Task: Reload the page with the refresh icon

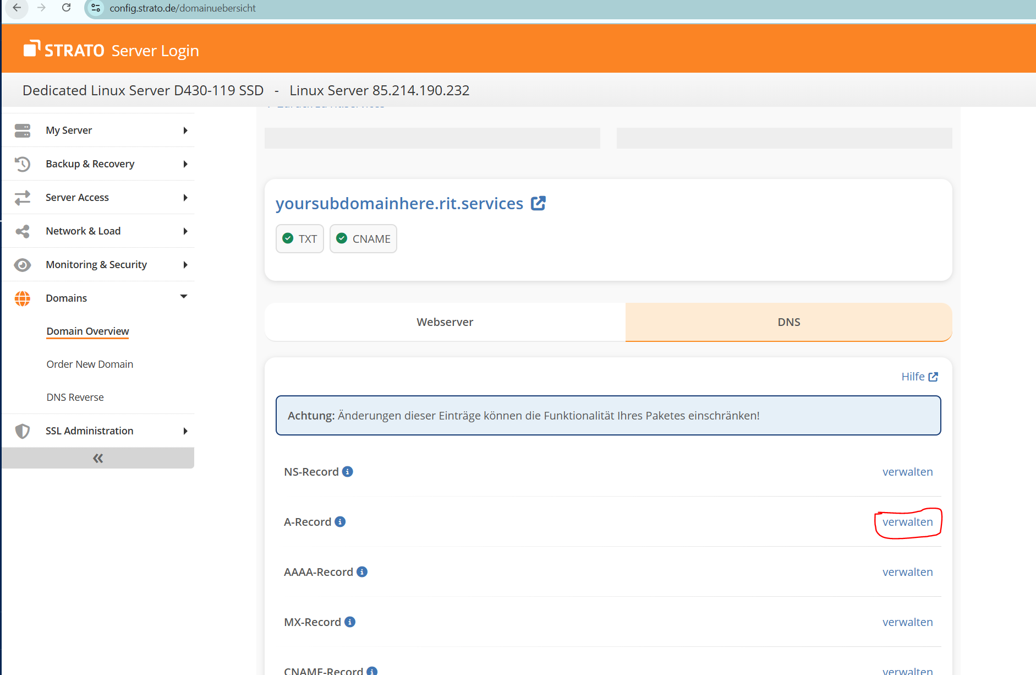Action: pyautogui.click(x=66, y=8)
